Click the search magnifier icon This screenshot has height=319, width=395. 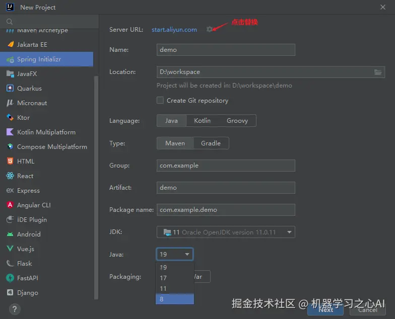10,22
